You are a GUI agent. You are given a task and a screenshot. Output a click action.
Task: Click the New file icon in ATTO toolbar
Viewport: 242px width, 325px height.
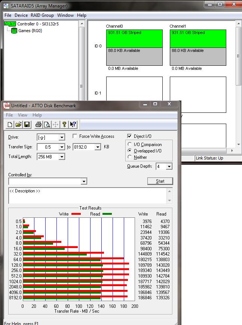(10, 124)
